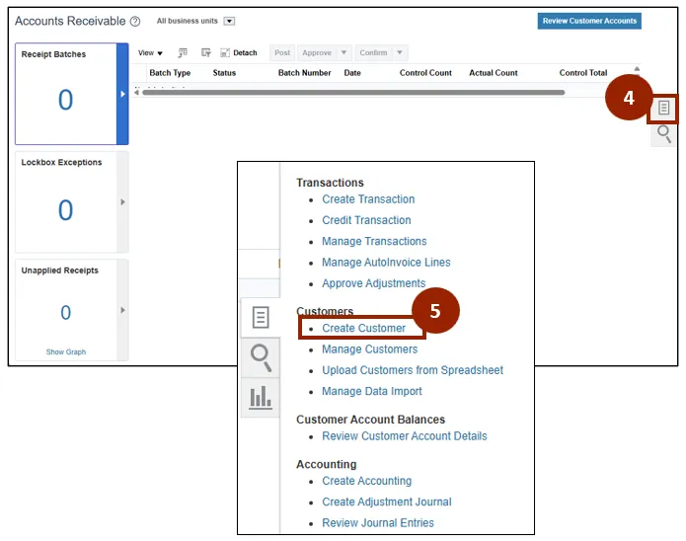Click the help icon beside Accounts Receivable
The width and height of the screenshot is (686, 541).
coord(135,22)
